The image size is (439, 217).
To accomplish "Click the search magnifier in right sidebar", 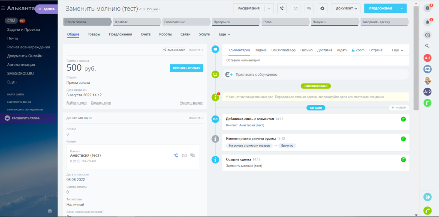I will pos(427,46).
